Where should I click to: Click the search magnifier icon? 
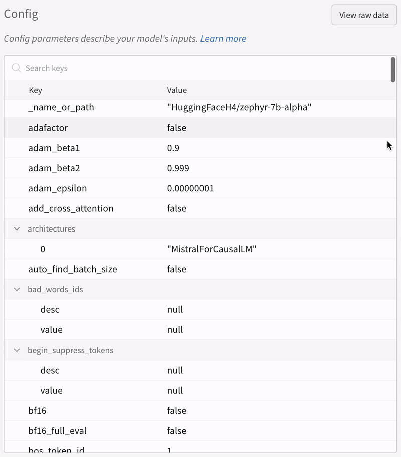[16, 68]
